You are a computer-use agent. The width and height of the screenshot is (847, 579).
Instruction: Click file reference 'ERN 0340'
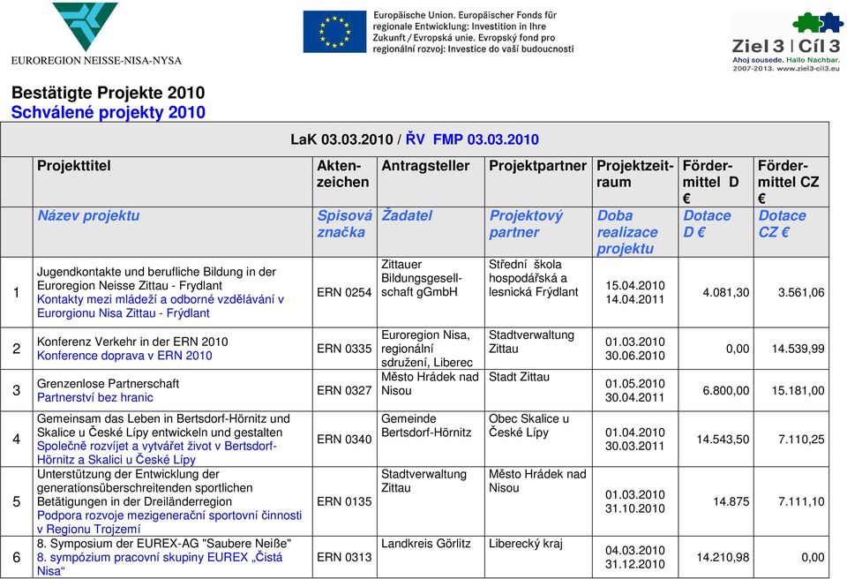pos(343,440)
